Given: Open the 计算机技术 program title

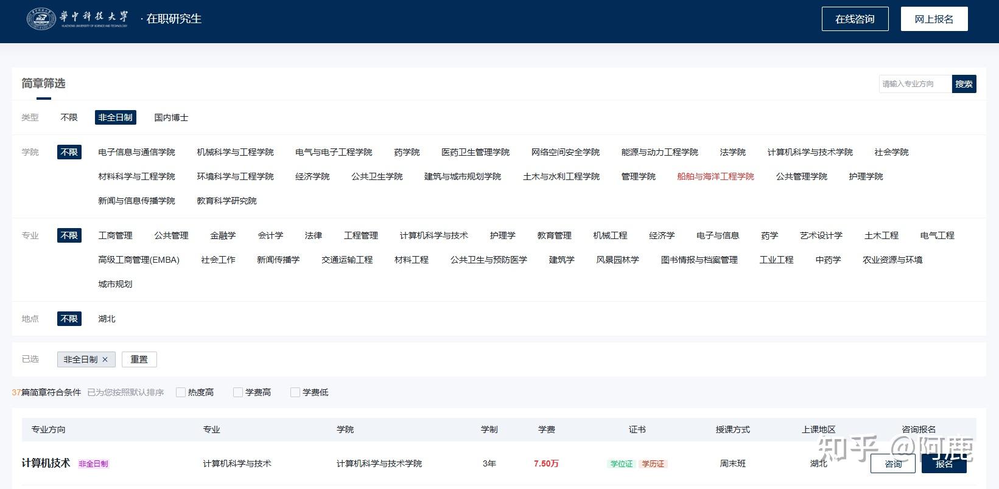Looking at the screenshot, I should pos(46,463).
